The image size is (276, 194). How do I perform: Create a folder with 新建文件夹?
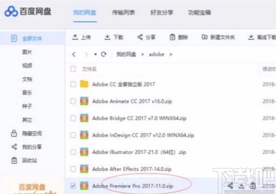[218, 37]
